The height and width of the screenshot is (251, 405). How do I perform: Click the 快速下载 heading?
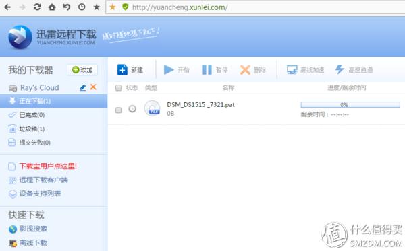tap(26, 215)
